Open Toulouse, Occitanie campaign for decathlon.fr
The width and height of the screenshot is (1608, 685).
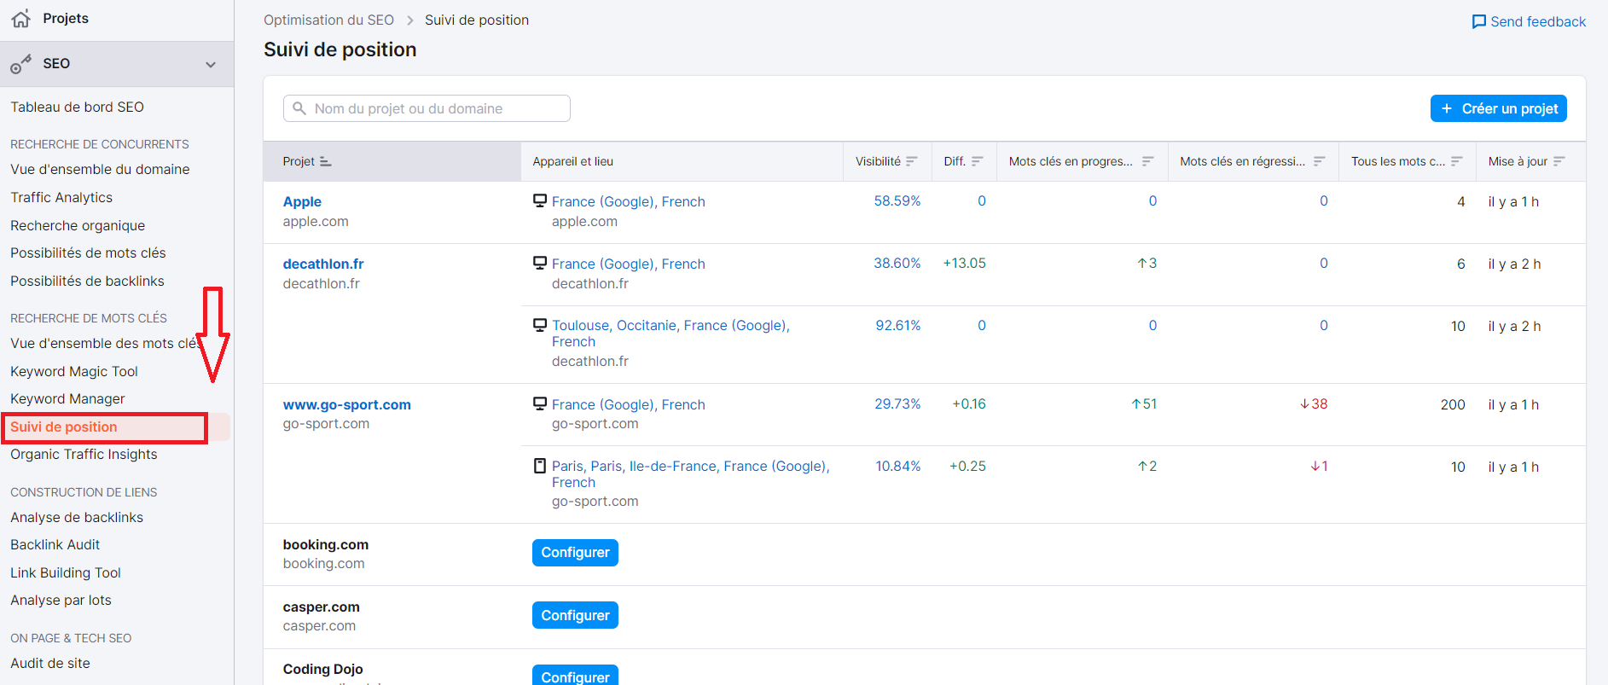point(670,333)
